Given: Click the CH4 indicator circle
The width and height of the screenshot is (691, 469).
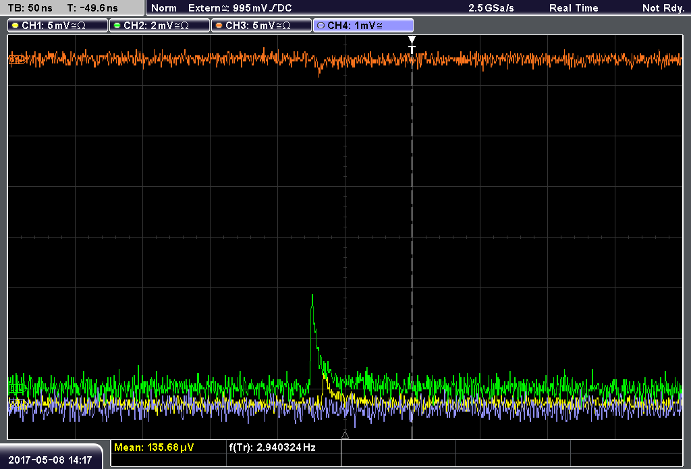Looking at the screenshot, I should coord(321,26).
